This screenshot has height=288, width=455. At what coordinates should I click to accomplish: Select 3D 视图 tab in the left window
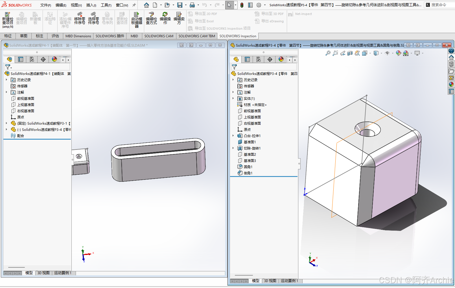(43, 273)
